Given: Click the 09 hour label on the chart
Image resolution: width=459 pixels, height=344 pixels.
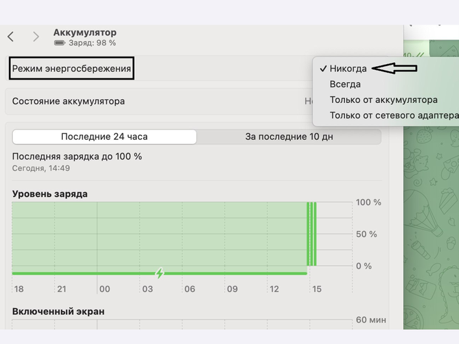Looking at the screenshot, I should coord(232,289).
